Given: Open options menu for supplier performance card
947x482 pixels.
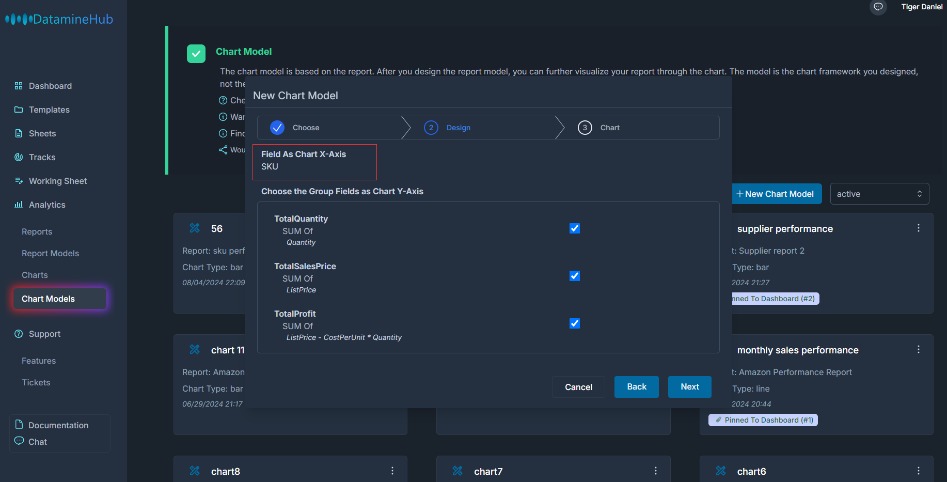Looking at the screenshot, I should point(919,228).
